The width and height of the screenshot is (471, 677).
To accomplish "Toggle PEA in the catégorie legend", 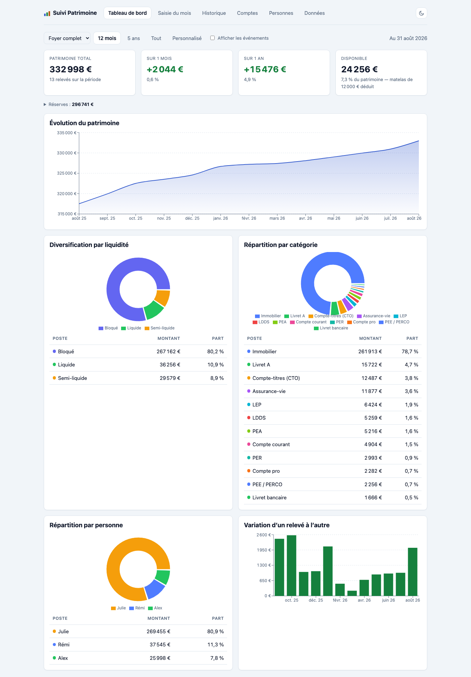I will click(x=280, y=322).
